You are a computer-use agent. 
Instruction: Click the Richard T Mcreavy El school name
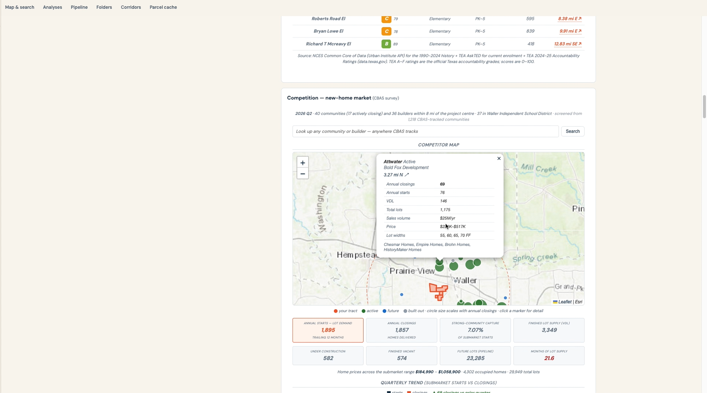pyautogui.click(x=328, y=44)
